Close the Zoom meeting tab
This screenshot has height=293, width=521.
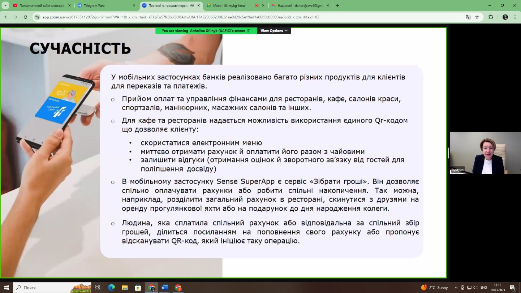click(198, 5)
